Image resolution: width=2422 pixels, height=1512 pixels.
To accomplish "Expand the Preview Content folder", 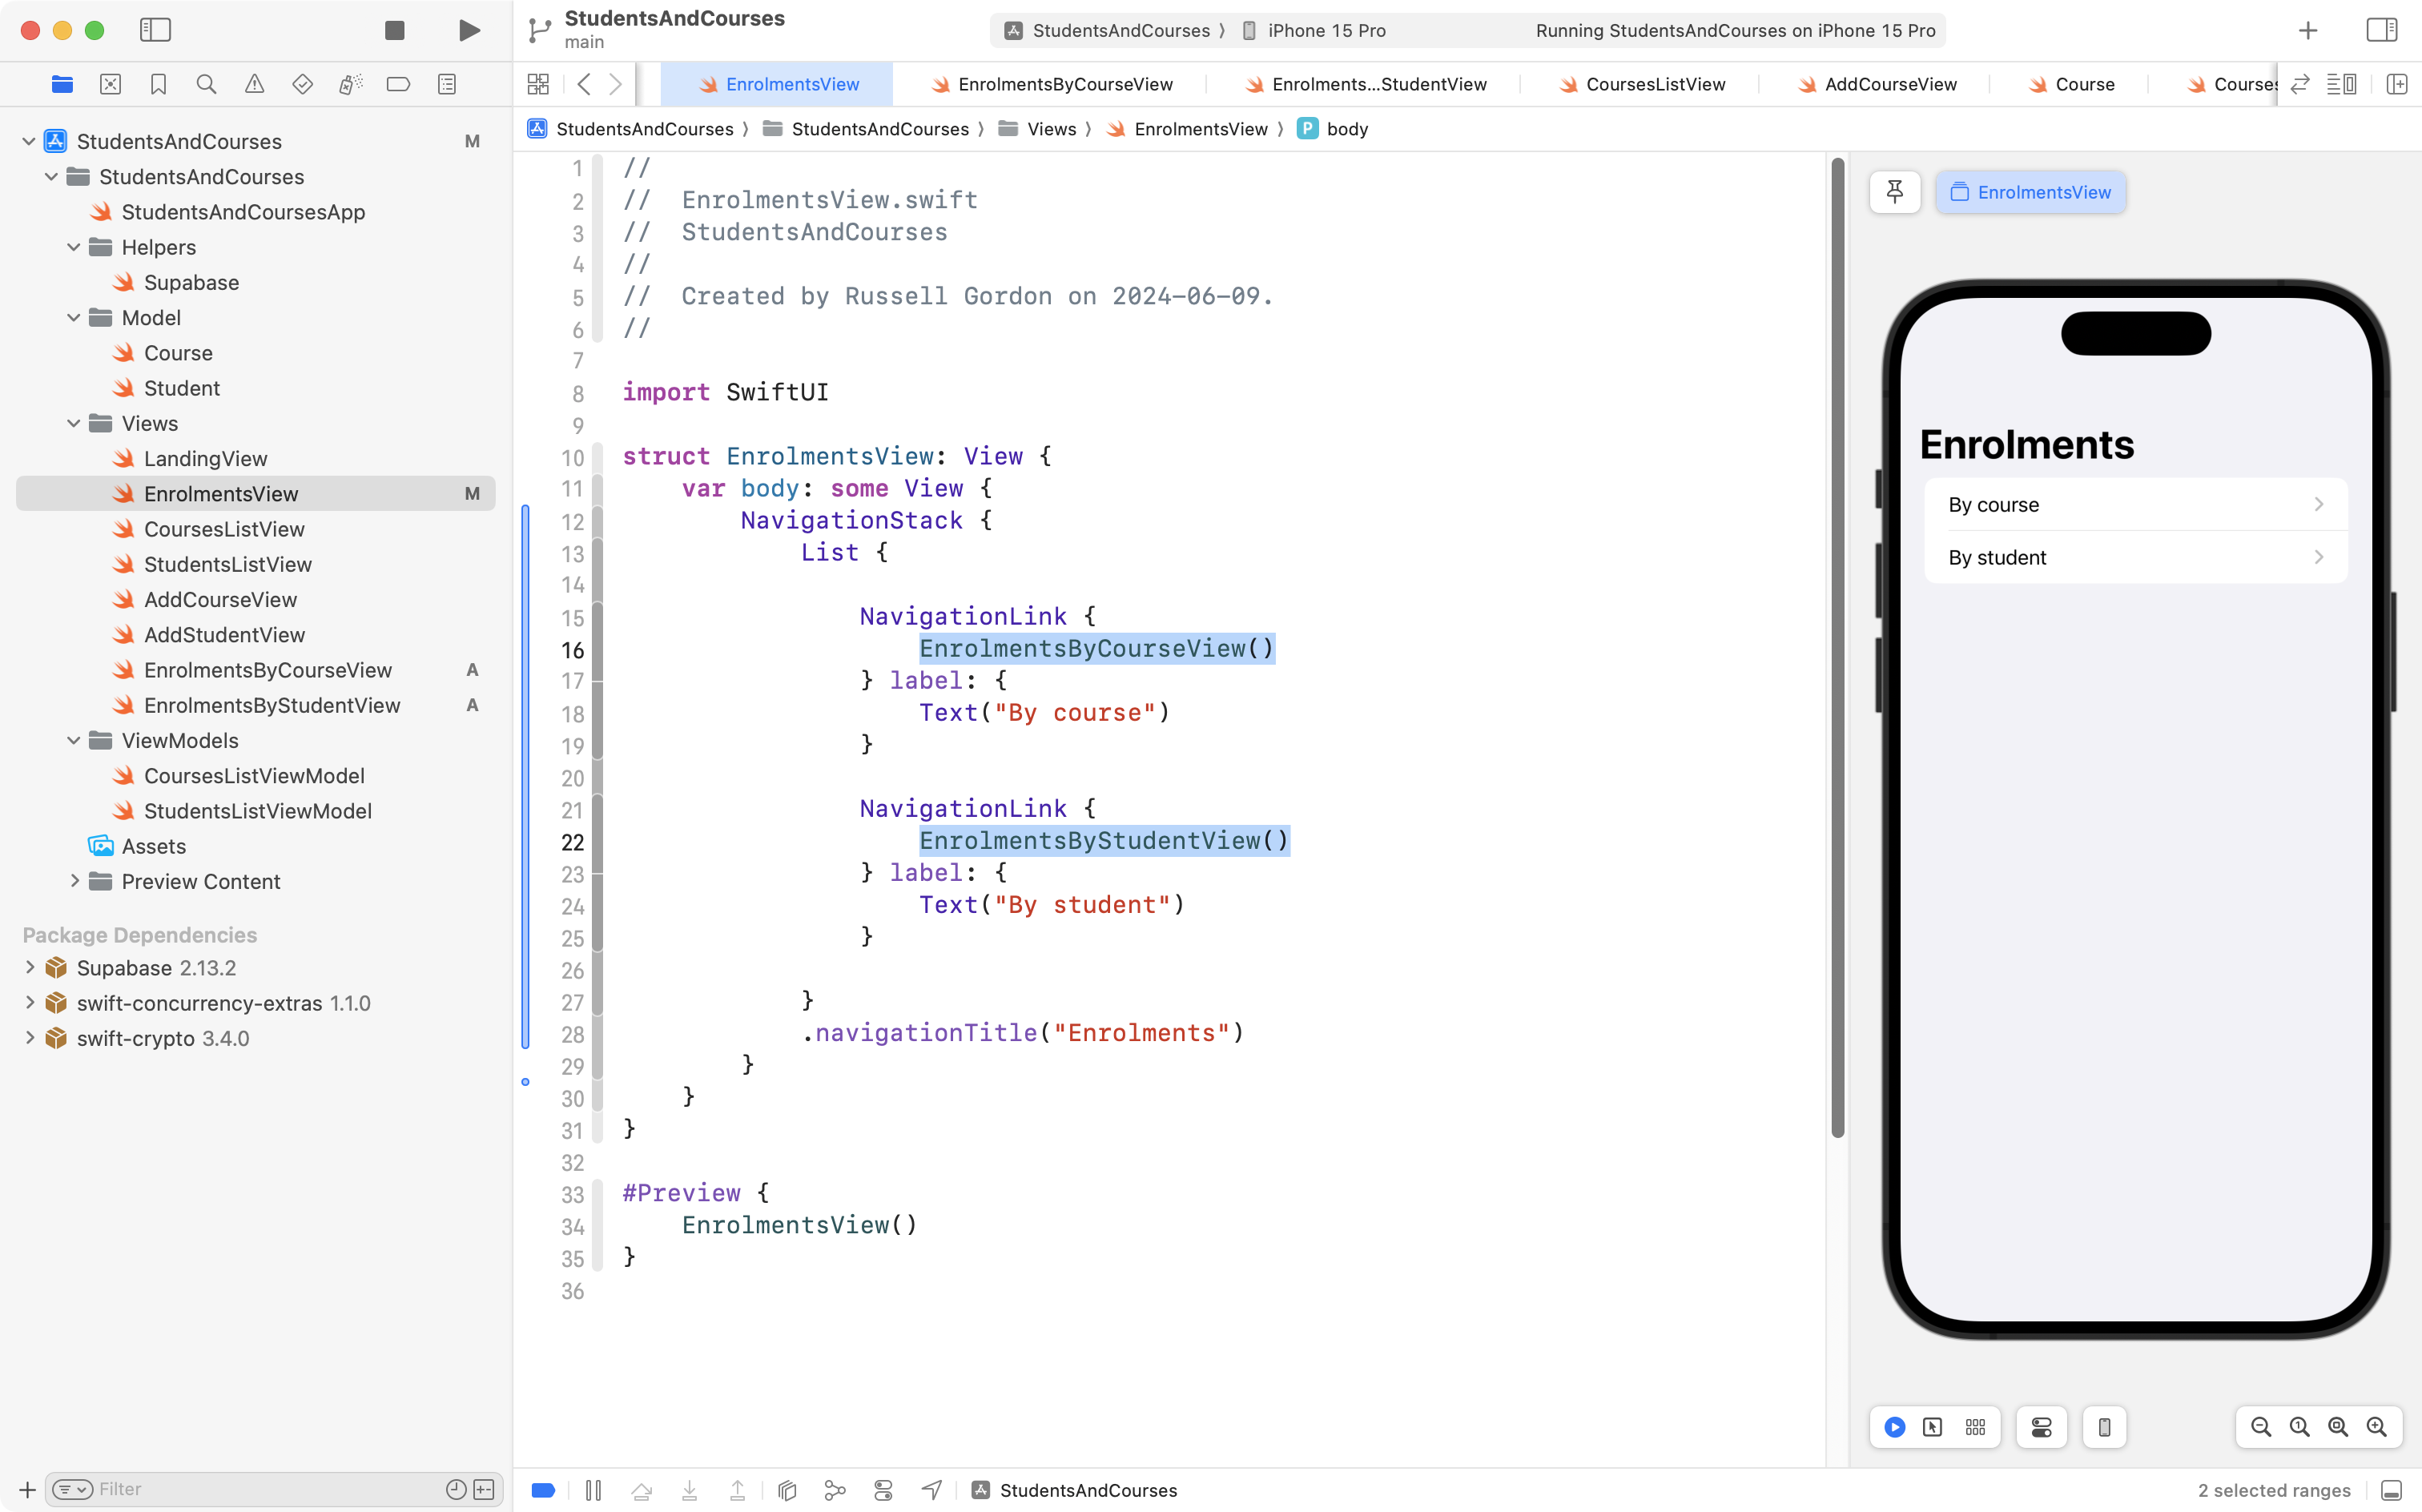I will [x=74, y=881].
